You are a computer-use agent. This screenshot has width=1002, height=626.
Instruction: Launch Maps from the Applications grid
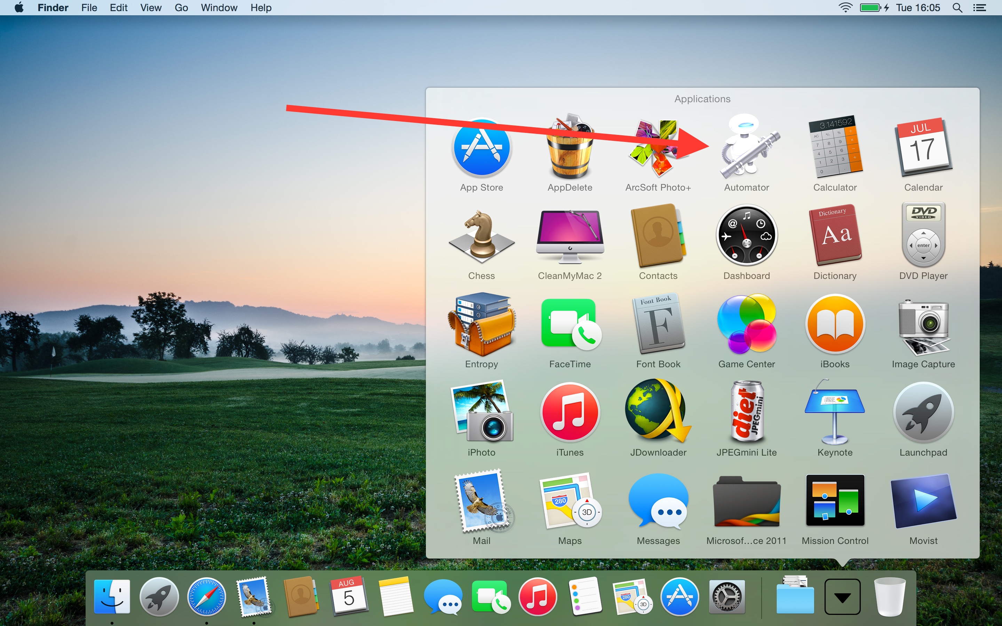pos(571,500)
